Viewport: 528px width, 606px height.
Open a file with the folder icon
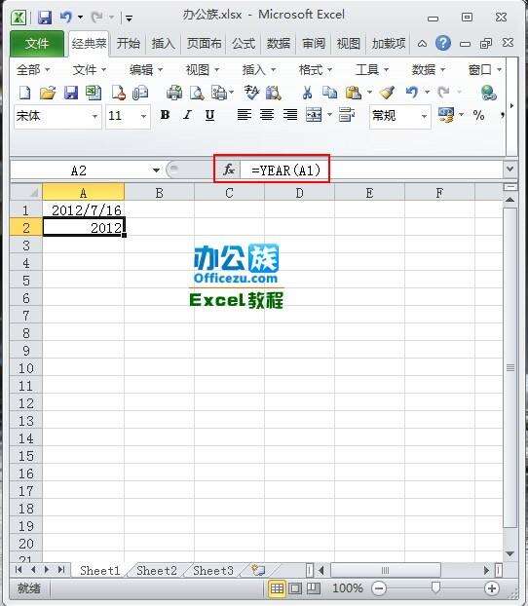point(48,93)
